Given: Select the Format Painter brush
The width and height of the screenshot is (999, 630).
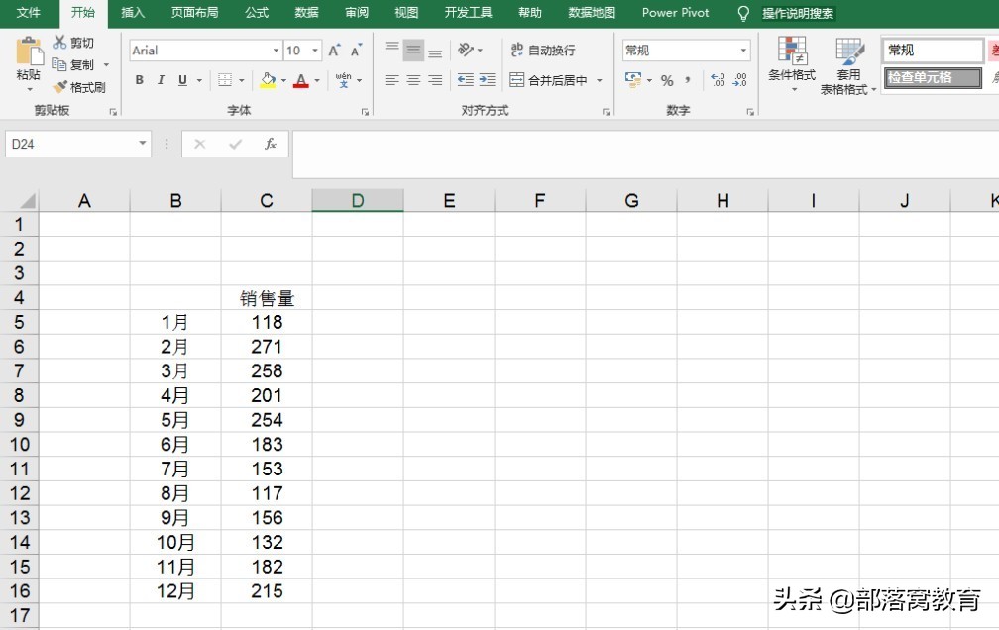Looking at the screenshot, I should tap(59, 86).
